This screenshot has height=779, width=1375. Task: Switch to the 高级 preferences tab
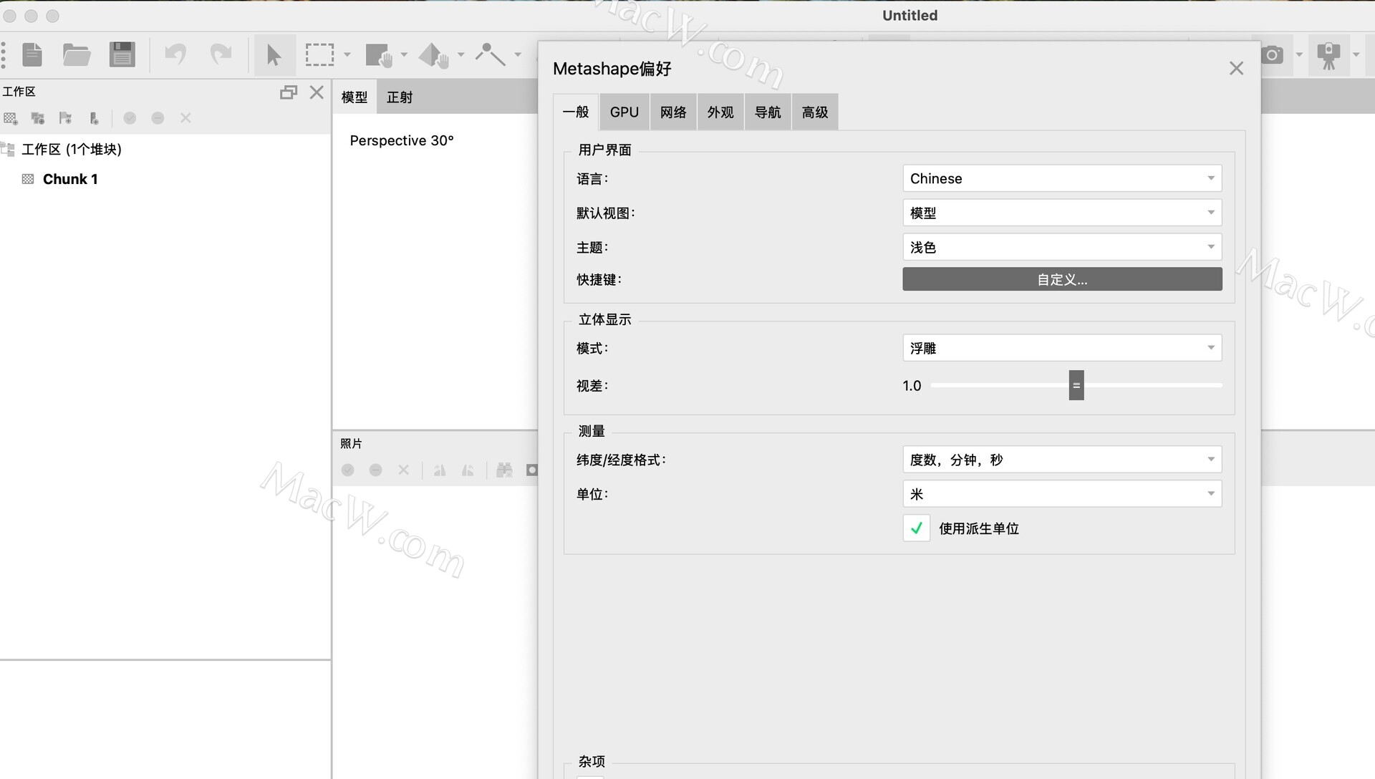click(815, 112)
